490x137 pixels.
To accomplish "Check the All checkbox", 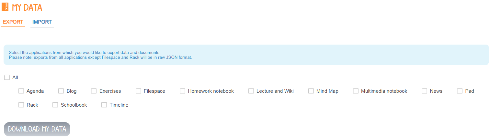I will point(7,78).
